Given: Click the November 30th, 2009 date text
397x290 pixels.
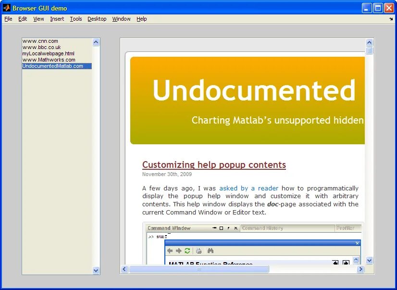Looking at the screenshot, I should (167, 174).
